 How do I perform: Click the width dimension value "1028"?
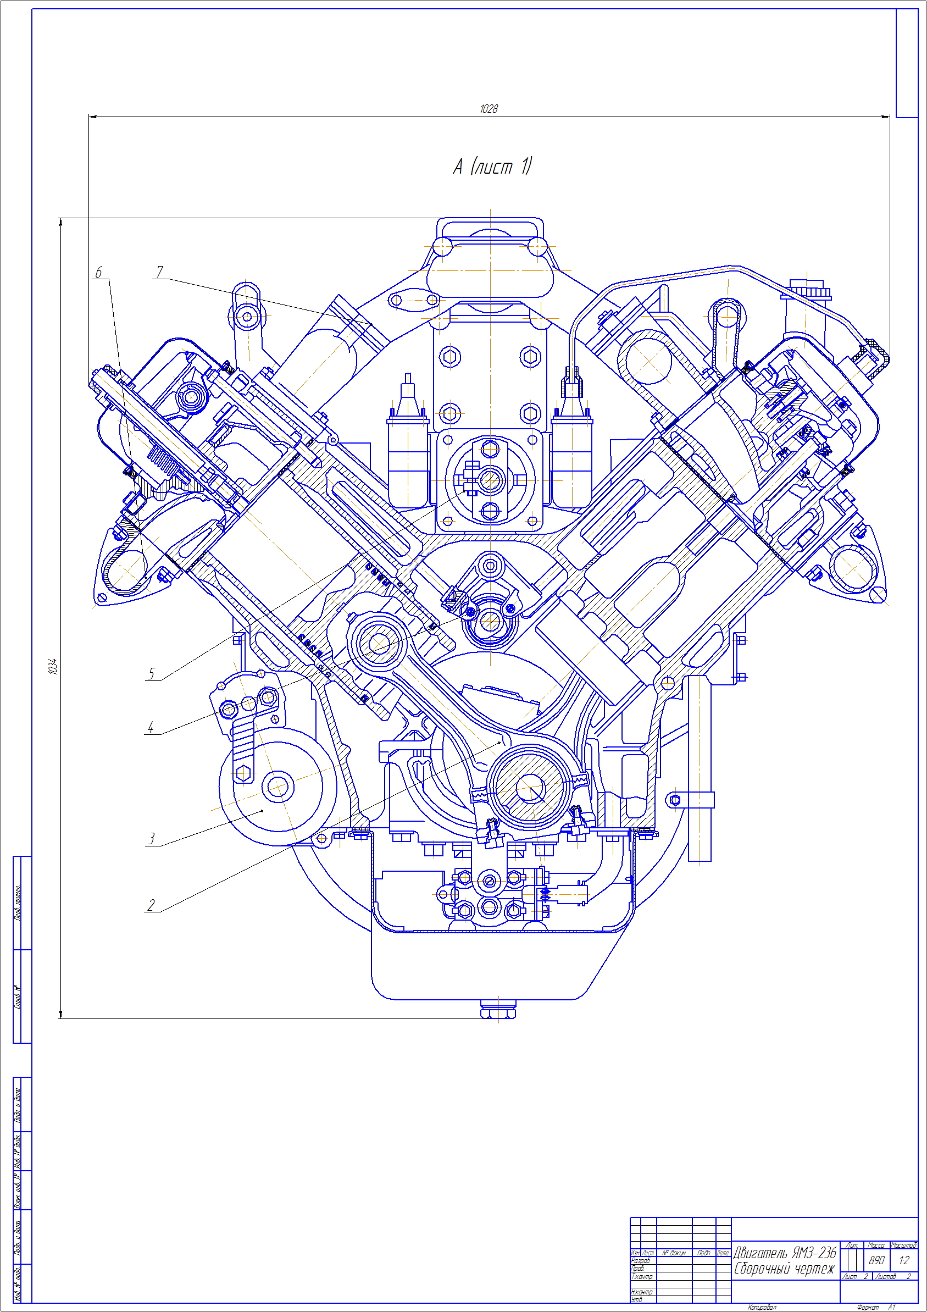(x=489, y=109)
